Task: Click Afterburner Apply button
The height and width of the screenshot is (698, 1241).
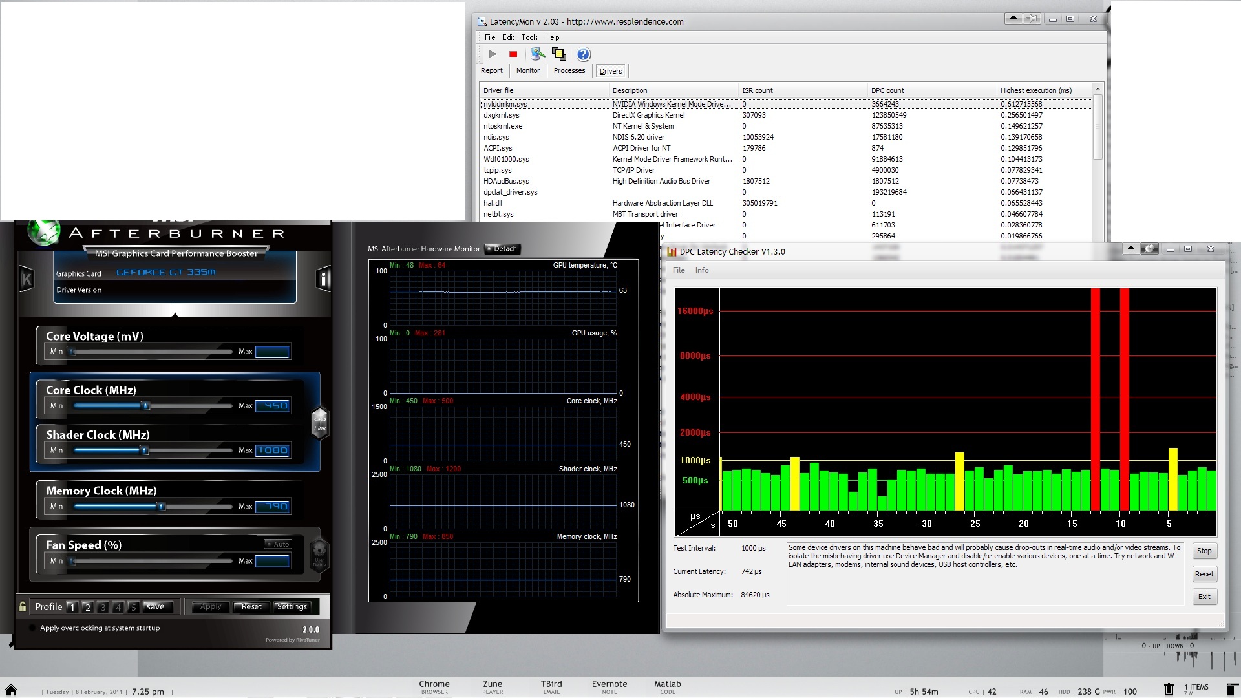Action: (211, 607)
